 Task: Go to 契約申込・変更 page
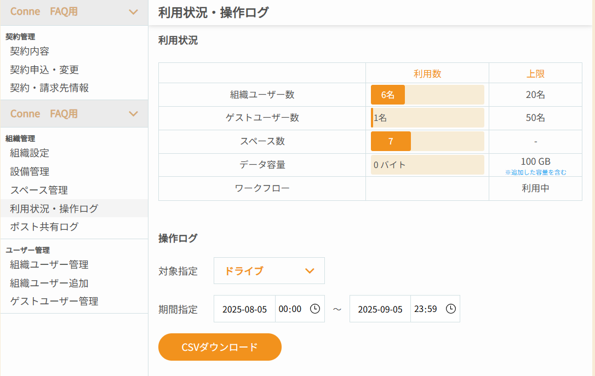pyautogui.click(x=44, y=70)
